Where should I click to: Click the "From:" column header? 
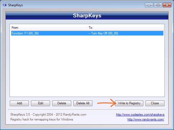tap(48, 28)
